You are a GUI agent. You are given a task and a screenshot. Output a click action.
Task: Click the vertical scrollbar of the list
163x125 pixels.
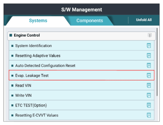(x=157, y=62)
